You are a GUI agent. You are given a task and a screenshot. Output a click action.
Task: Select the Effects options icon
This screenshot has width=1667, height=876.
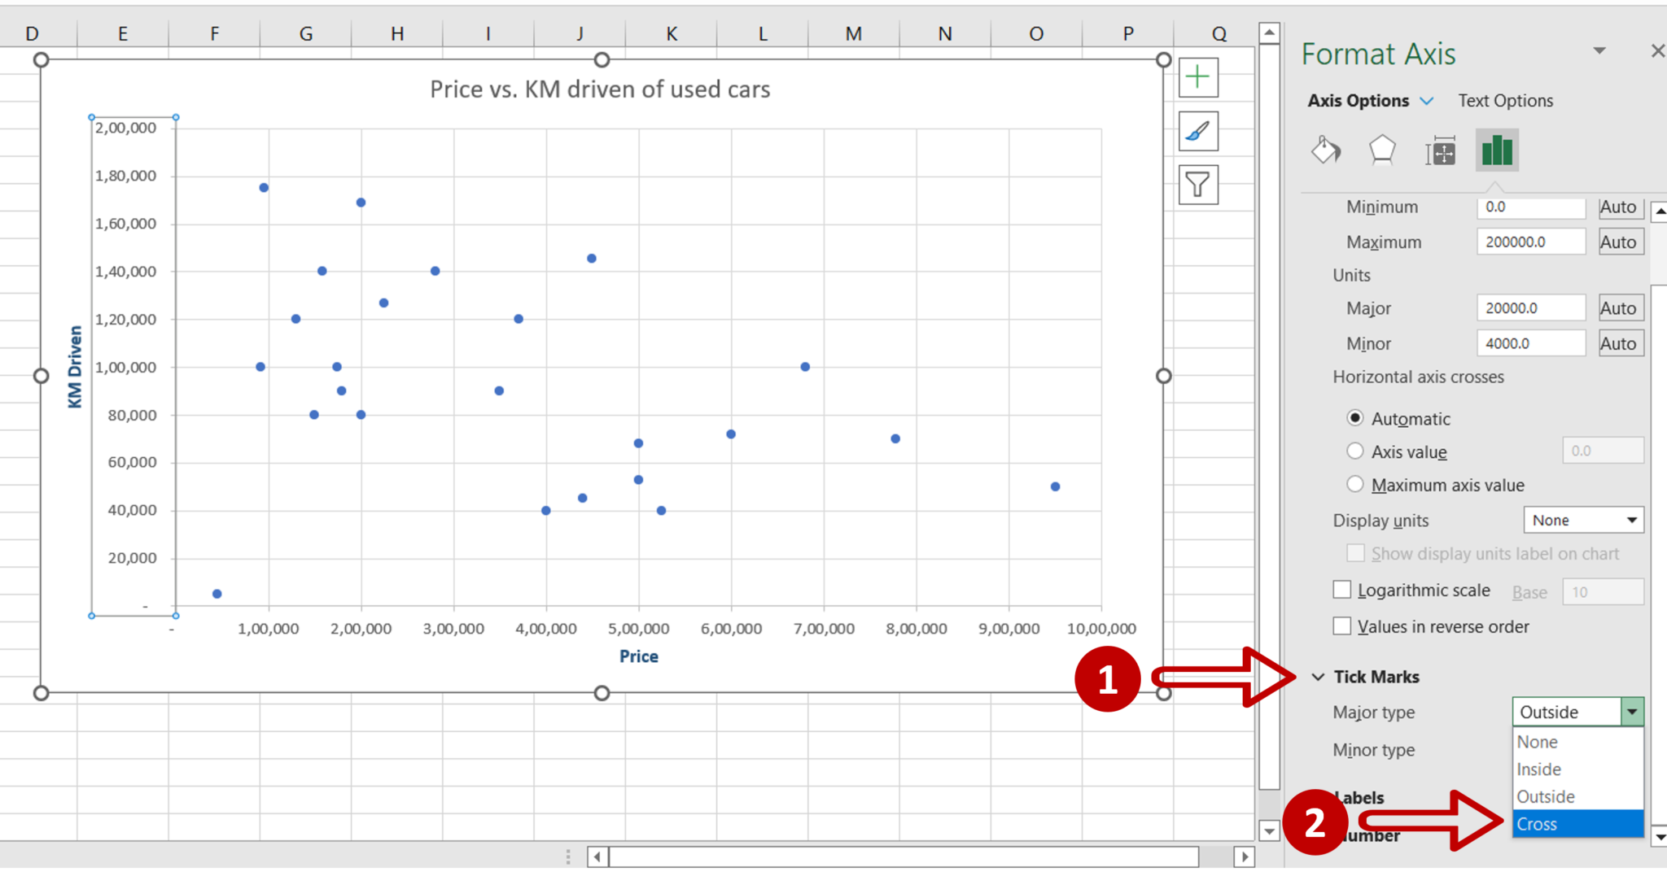tap(1383, 150)
